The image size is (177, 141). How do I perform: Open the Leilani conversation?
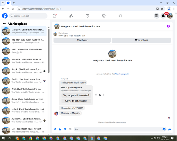[24, 110]
